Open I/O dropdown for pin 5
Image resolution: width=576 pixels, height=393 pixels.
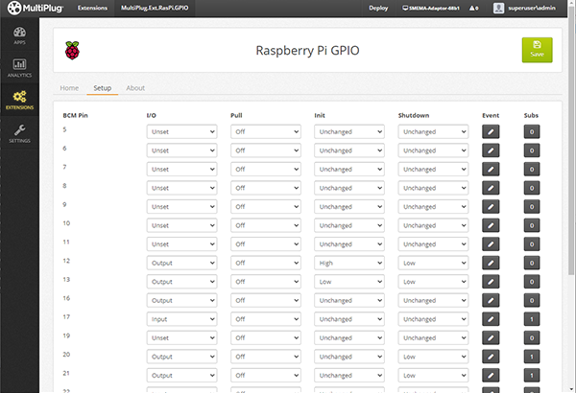click(181, 131)
